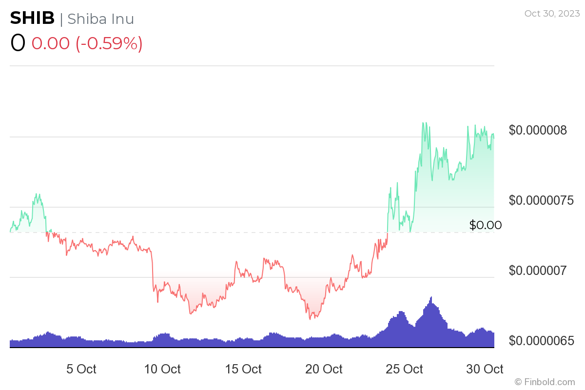Select the 25 Oct date tick
Image resolution: width=585 pixels, height=390 pixels.
pos(405,369)
